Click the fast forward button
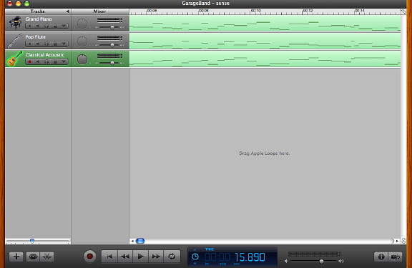The width and height of the screenshot is (412, 268). tap(157, 257)
